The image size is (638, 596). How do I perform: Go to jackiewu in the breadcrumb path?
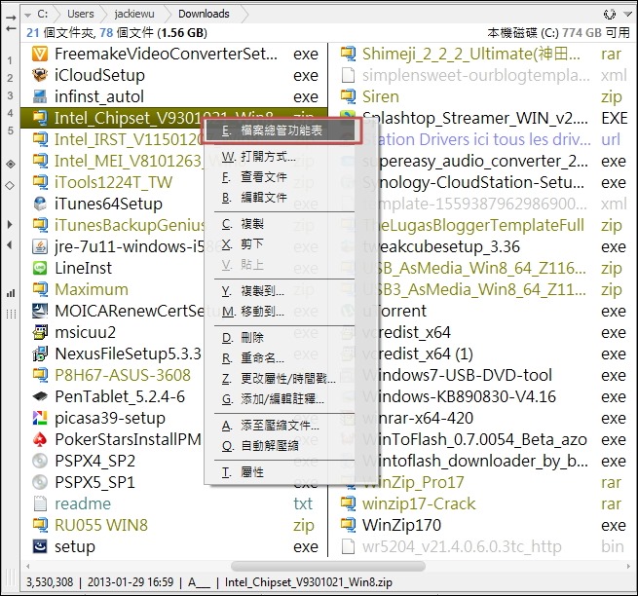134,14
